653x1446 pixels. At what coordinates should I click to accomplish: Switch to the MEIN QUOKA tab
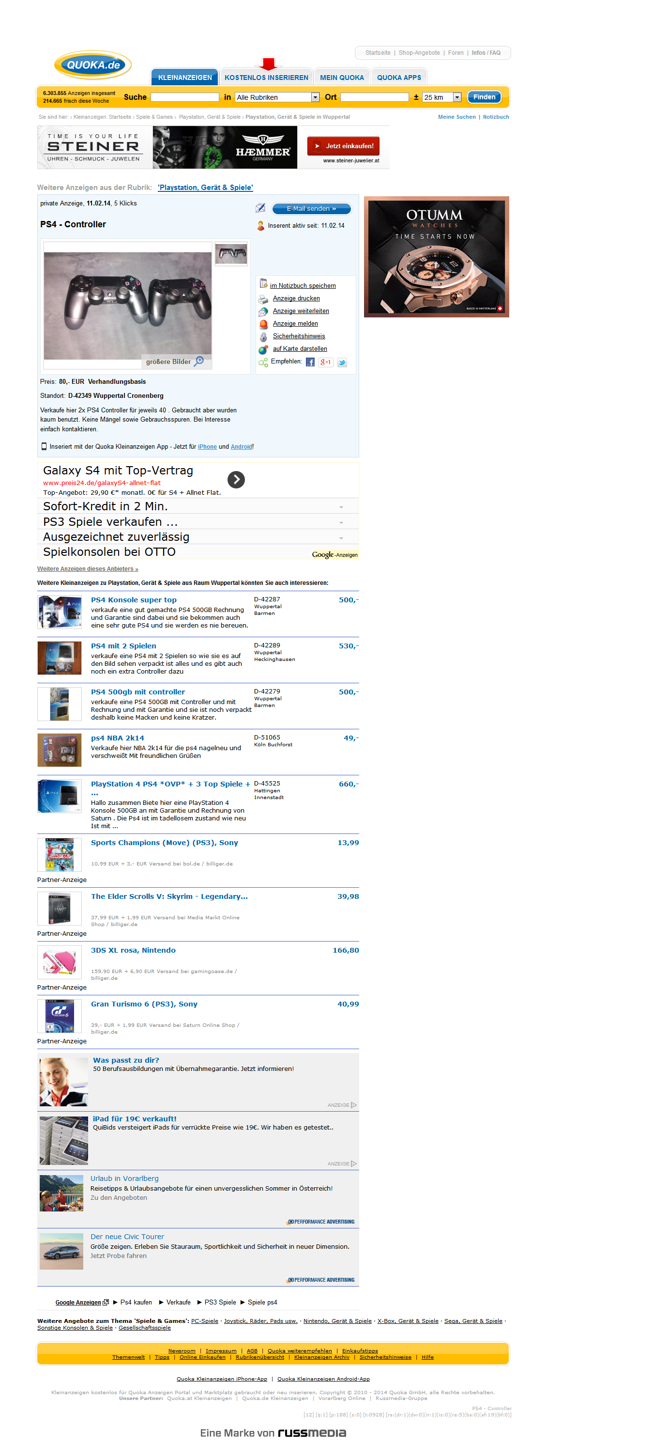click(342, 78)
